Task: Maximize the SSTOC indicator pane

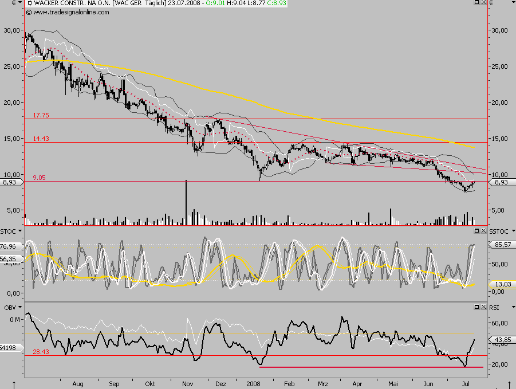Action: [476, 230]
